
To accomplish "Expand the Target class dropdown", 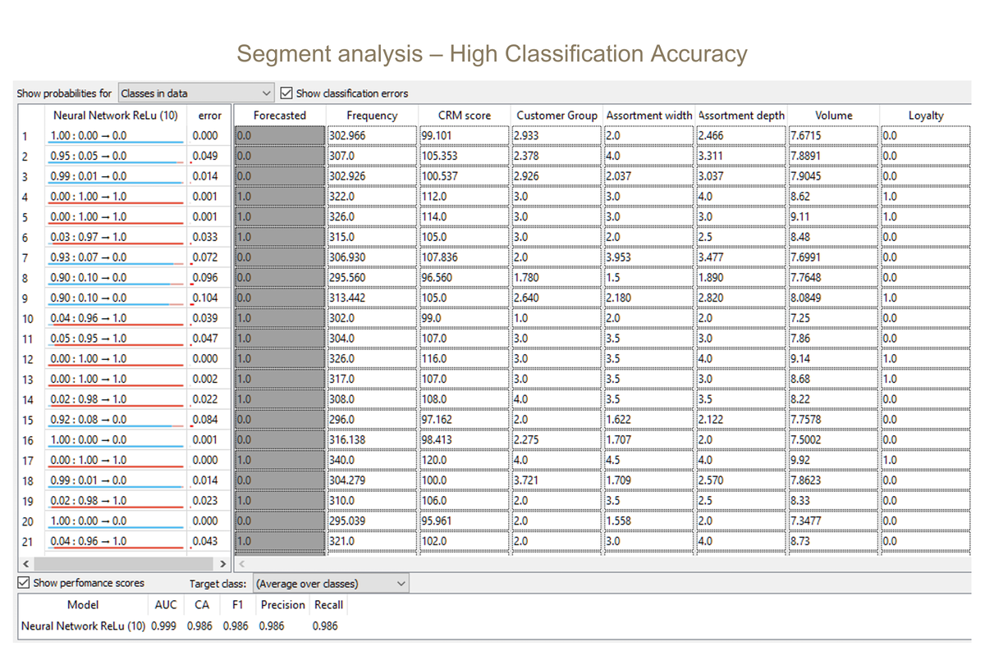I will 330,584.
